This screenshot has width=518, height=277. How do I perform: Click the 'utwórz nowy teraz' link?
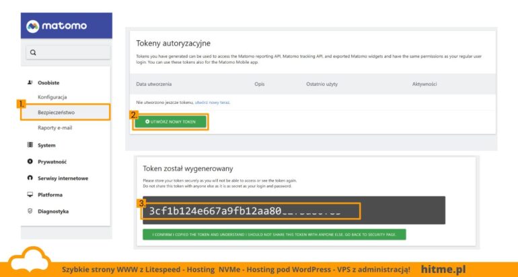click(x=212, y=103)
